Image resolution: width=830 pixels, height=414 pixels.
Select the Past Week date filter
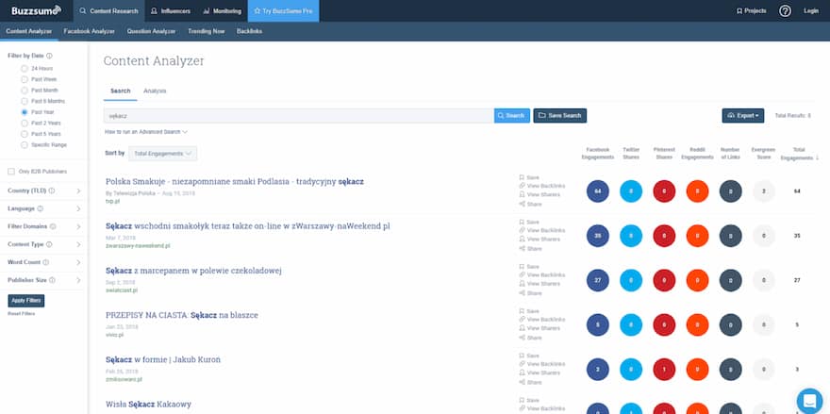point(25,79)
